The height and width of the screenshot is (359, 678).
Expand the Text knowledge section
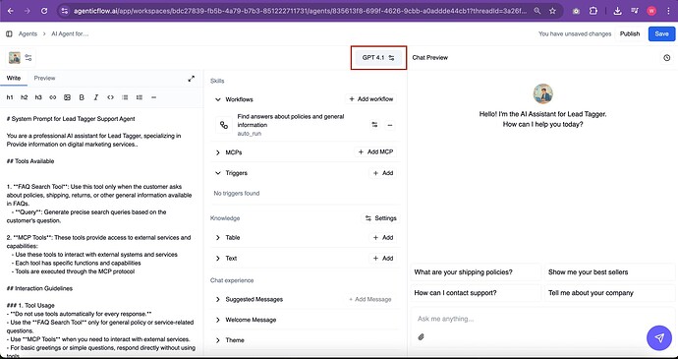(x=218, y=258)
